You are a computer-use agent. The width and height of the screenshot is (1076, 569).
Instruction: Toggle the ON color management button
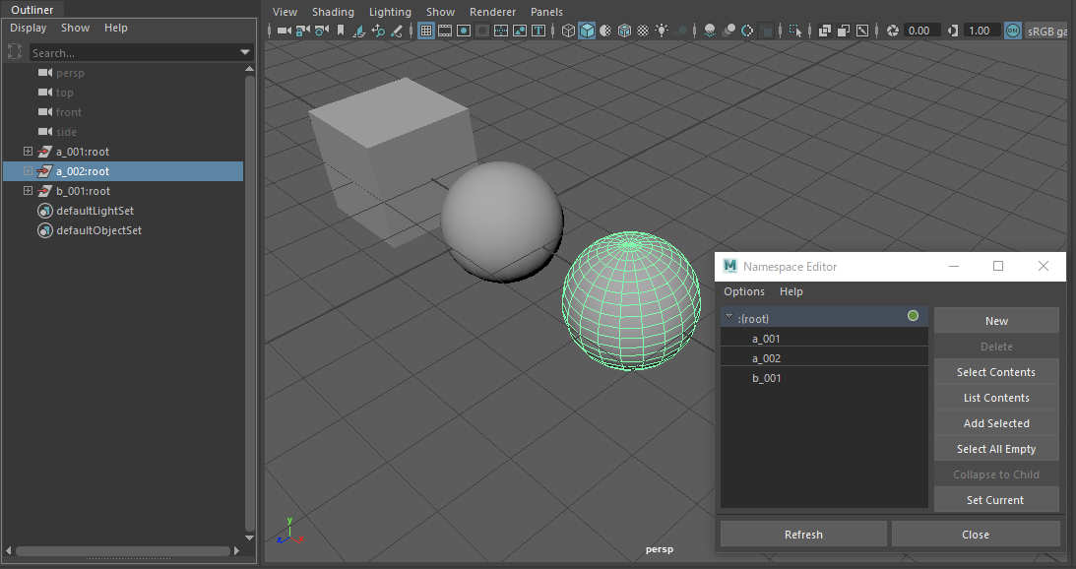tap(1013, 31)
